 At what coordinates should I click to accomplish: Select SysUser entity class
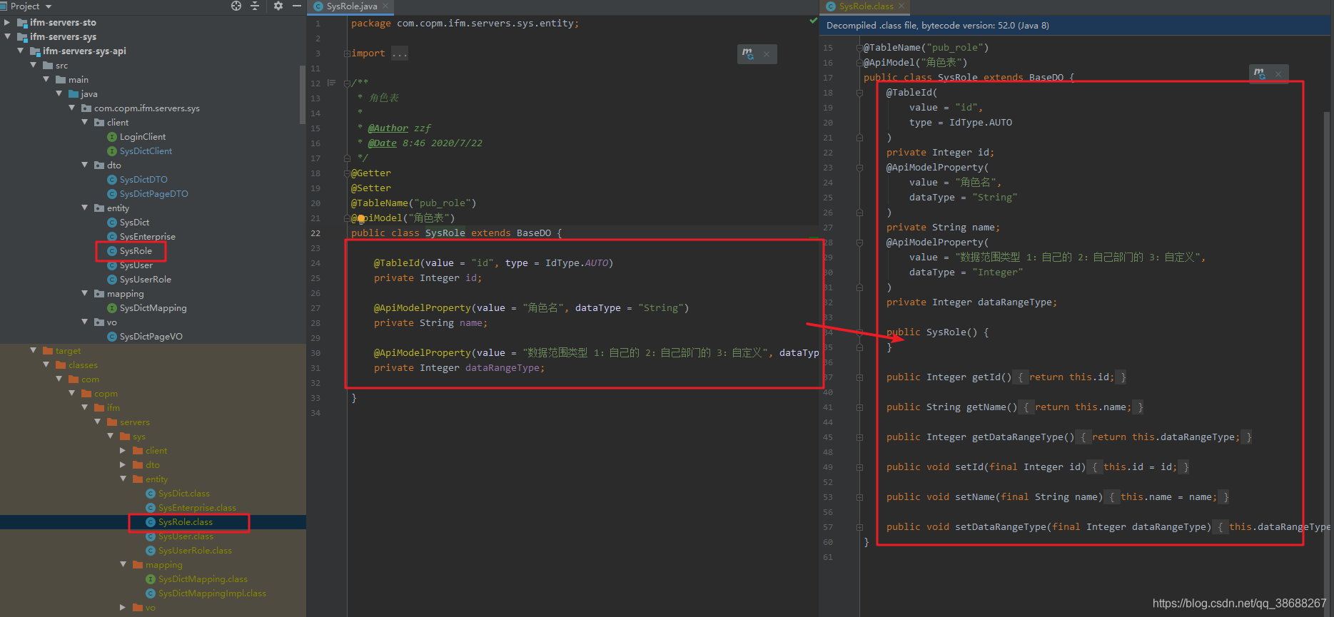pyautogui.click(x=136, y=265)
